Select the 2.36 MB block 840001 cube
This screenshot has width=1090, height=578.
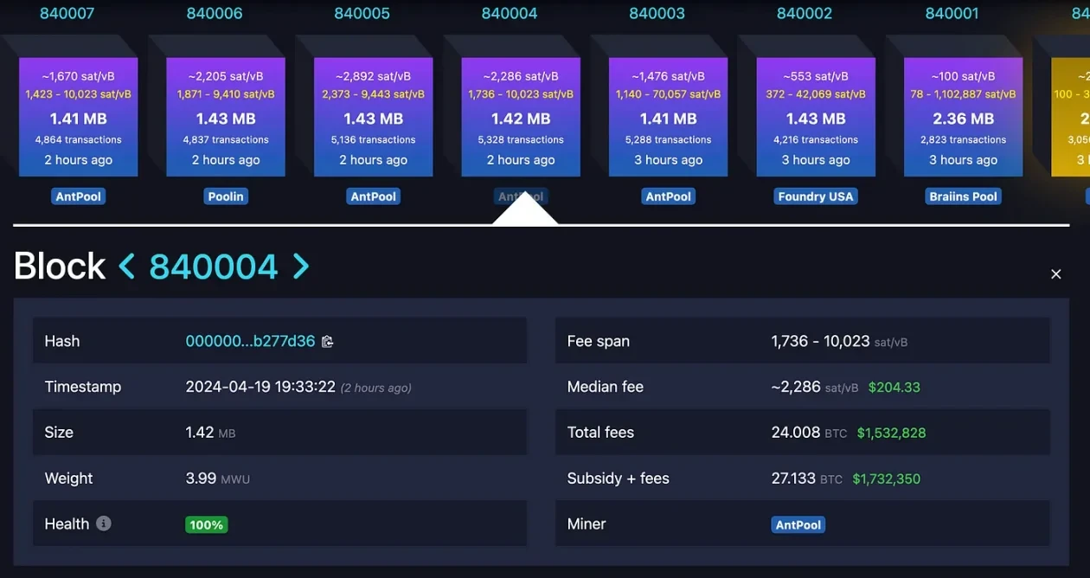pyautogui.click(x=963, y=117)
